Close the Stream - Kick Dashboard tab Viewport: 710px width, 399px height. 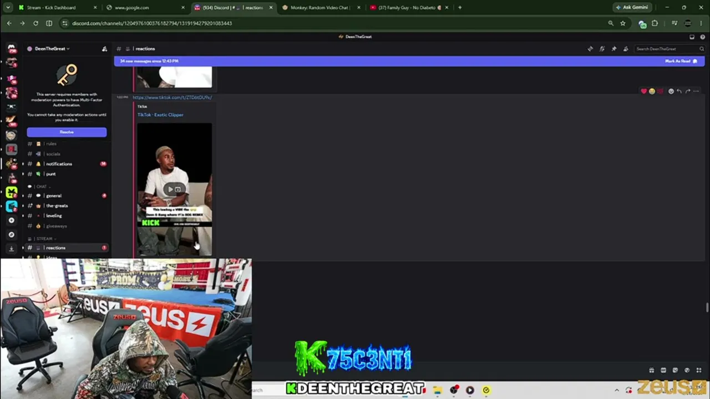pyautogui.click(x=95, y=8)
